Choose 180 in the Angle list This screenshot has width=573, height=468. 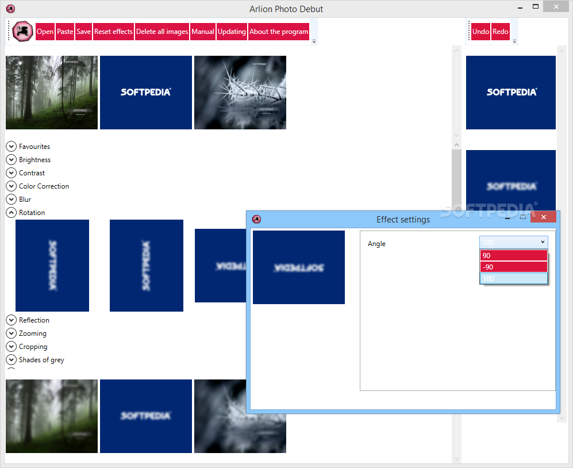(x=513, y=279)
